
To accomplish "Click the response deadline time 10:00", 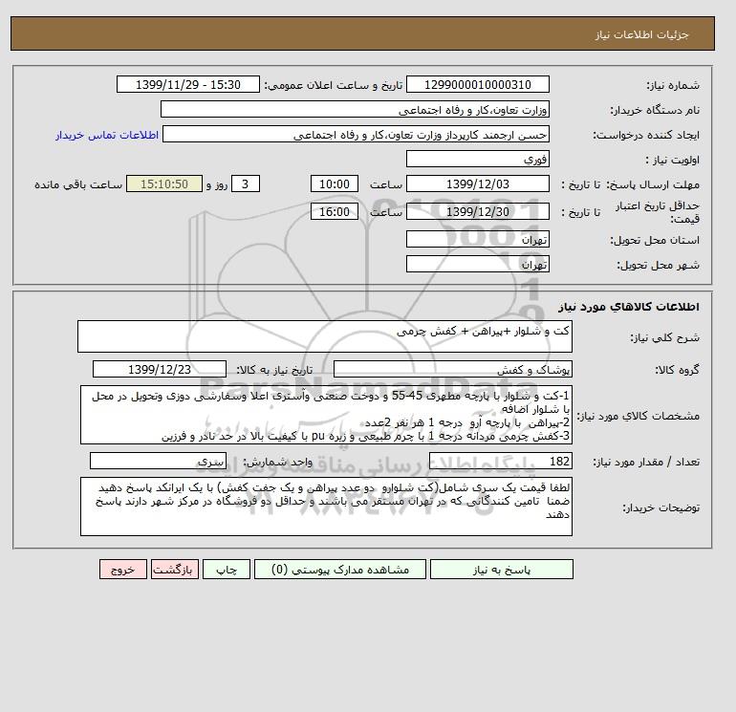I will [335, 184].
